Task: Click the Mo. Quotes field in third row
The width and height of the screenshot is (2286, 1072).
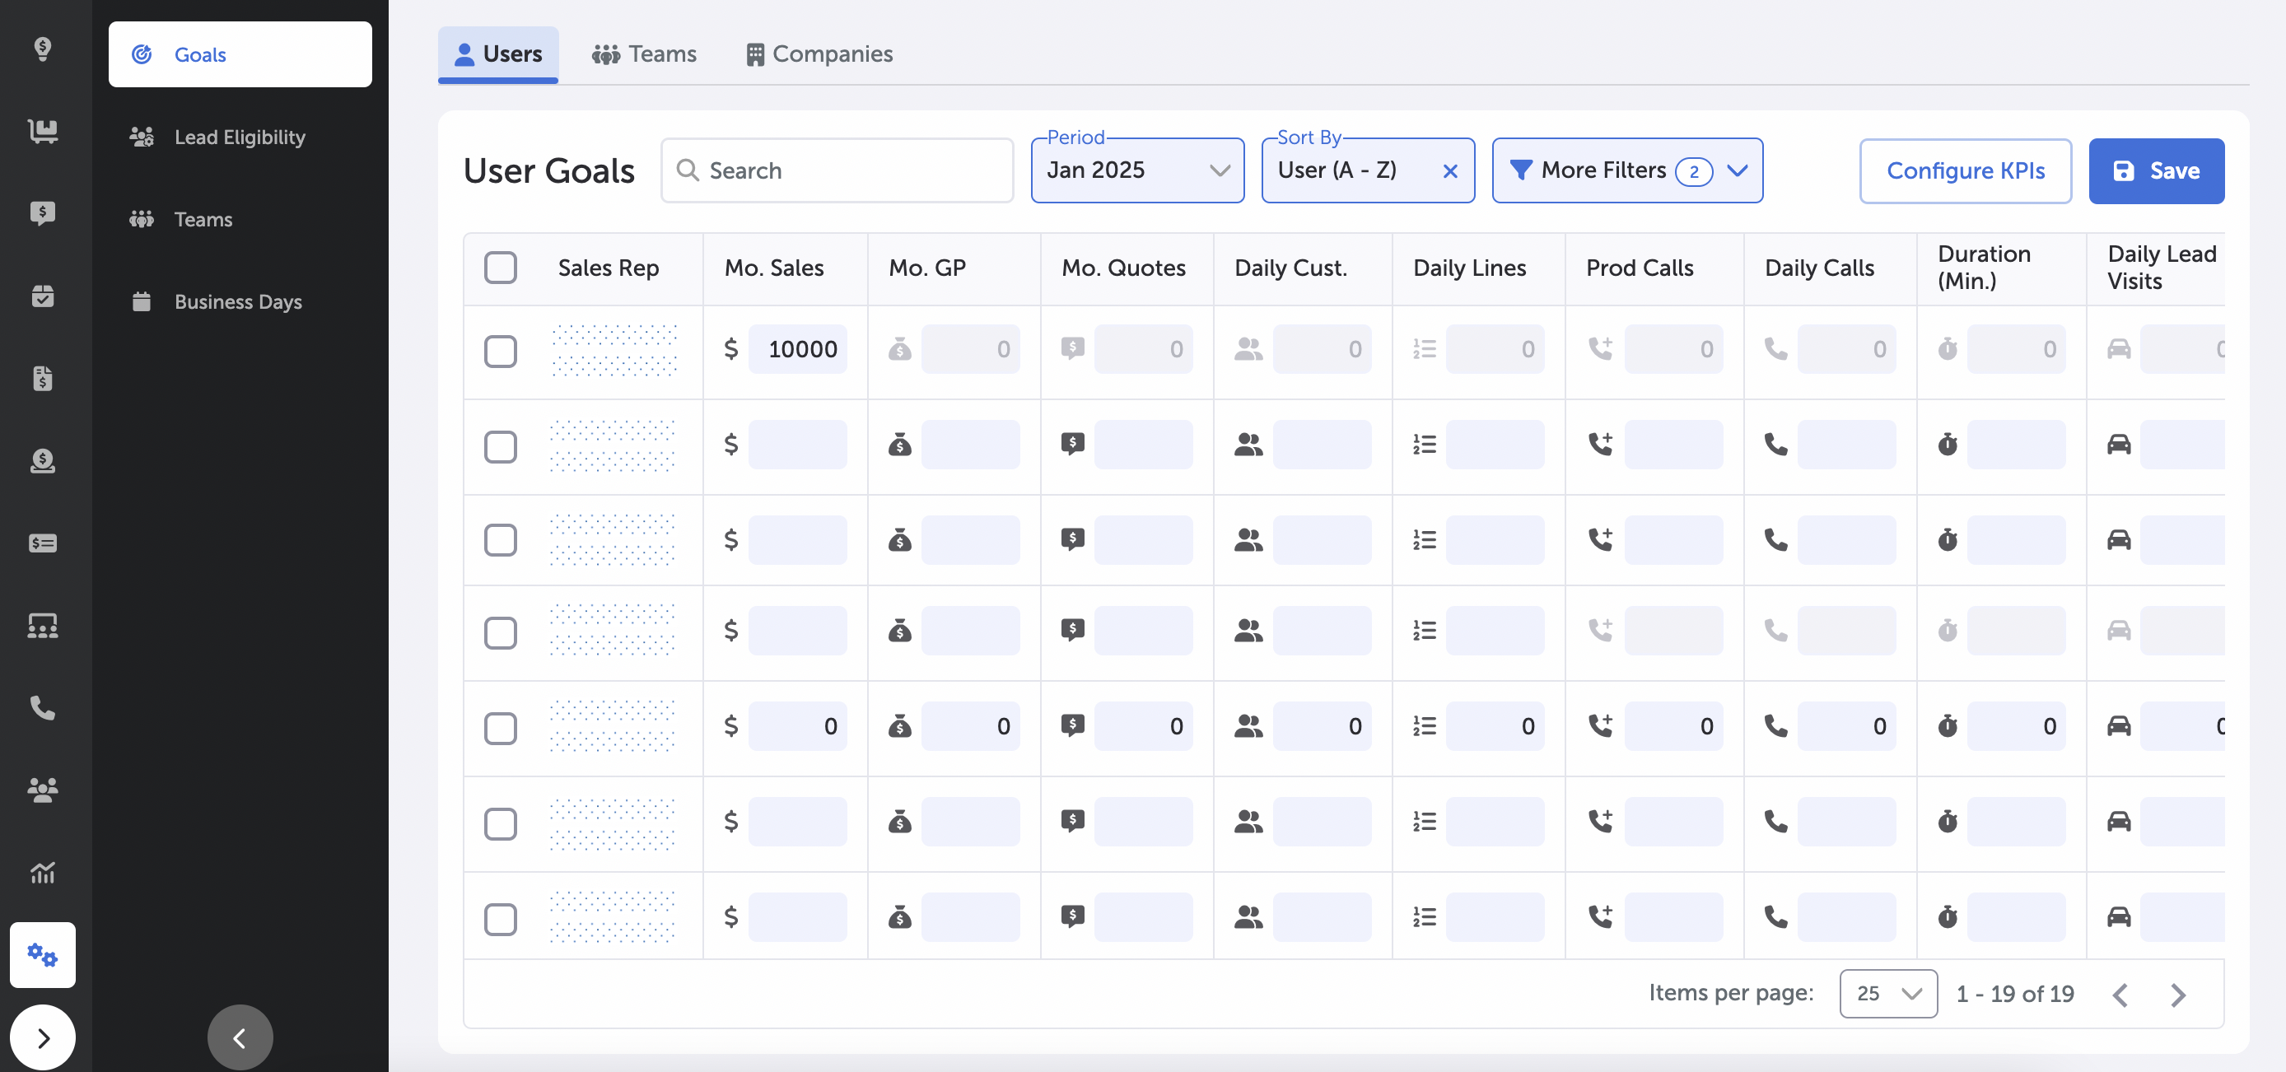Action: click(1143, 538)
